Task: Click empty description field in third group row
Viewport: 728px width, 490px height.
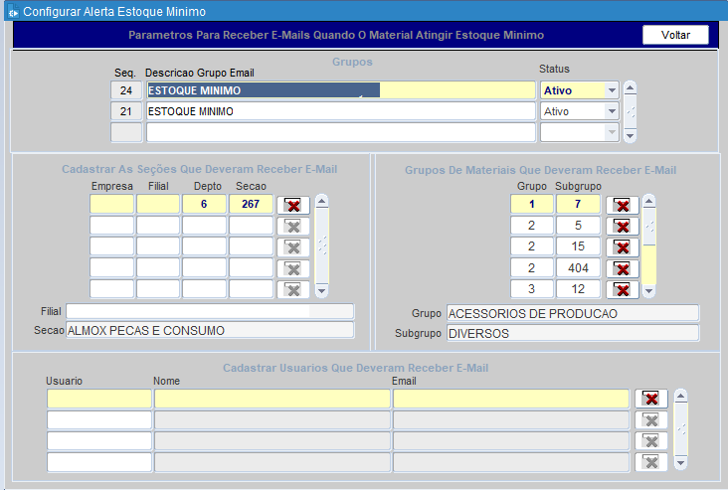Action: (341, 133)
